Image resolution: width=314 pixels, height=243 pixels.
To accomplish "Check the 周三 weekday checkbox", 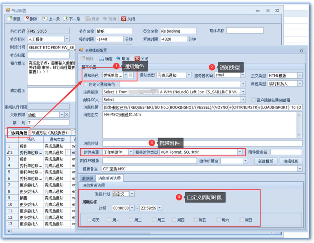I will coord(154,220).
